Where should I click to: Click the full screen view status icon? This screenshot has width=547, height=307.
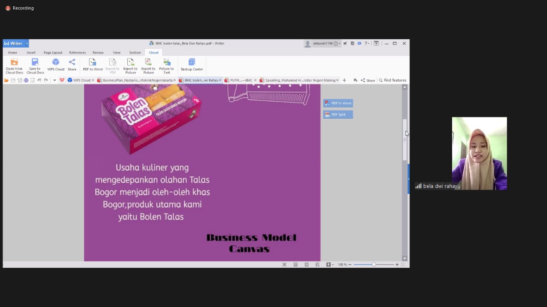284,265
